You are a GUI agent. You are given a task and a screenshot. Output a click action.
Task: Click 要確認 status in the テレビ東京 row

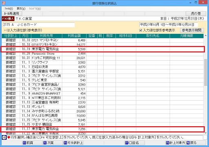tap(11, 80)
